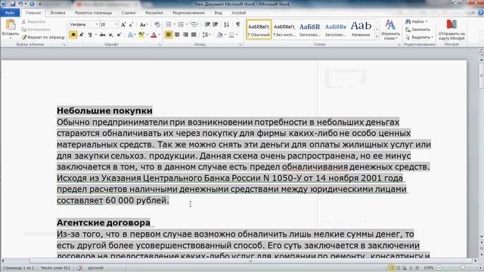Click Изменить стили button

point(390,30)
